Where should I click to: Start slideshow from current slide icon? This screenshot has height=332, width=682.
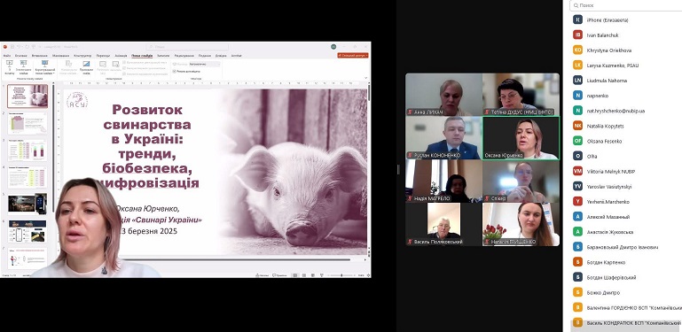pos(23,67)
